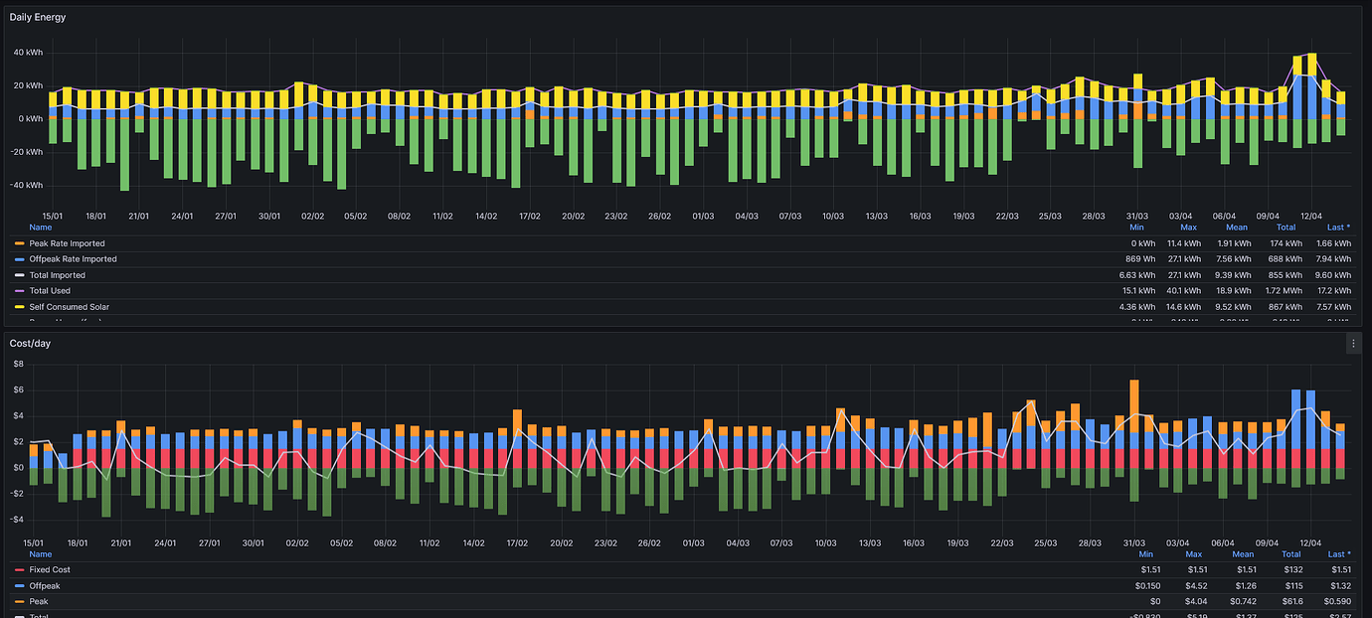
Task: Click the 40 kWh y-axis label
Action: click(x=30, y=52)
